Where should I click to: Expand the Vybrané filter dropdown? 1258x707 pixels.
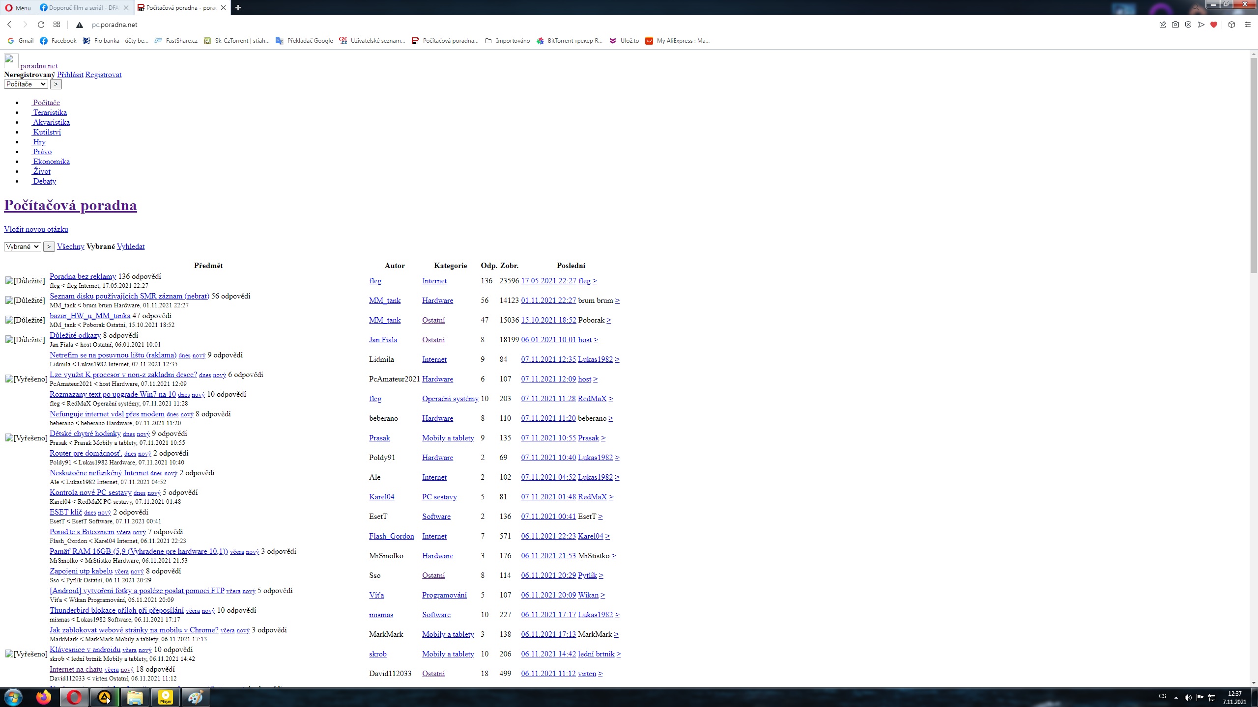[22, 246]
